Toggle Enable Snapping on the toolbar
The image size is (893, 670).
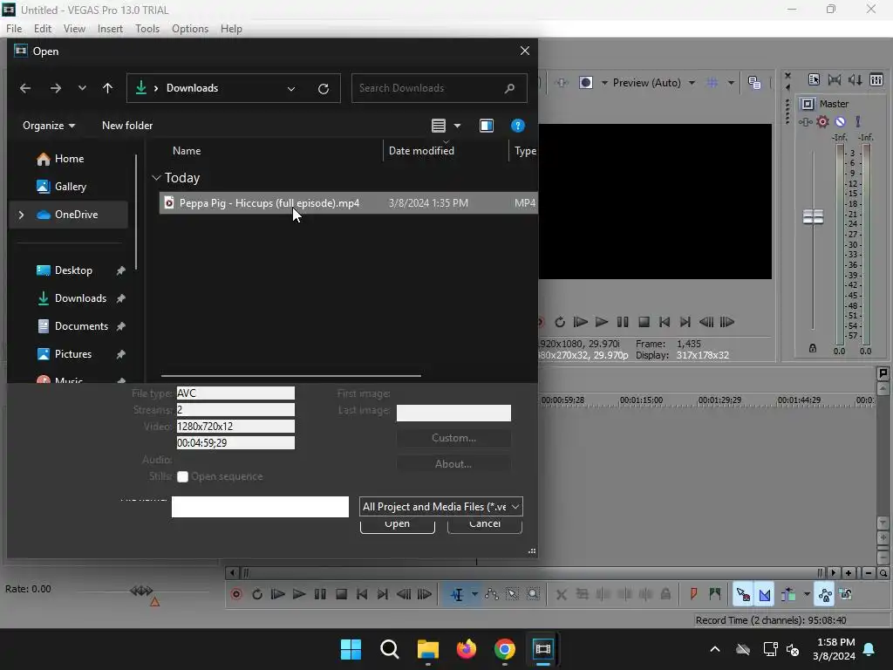[743, 594]
